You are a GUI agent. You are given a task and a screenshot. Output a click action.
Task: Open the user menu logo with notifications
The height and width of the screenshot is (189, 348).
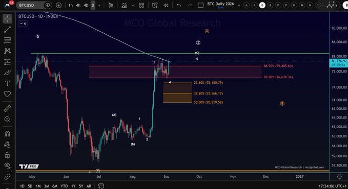coord(8,5)
